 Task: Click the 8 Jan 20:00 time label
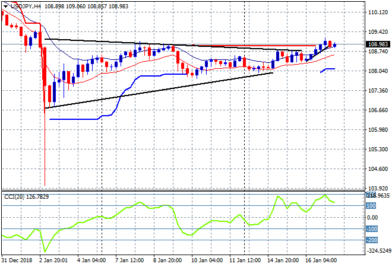[x=167, y=260]
